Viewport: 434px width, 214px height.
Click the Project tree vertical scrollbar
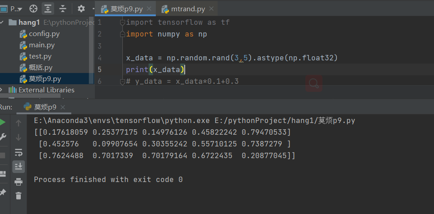[91, 50]
